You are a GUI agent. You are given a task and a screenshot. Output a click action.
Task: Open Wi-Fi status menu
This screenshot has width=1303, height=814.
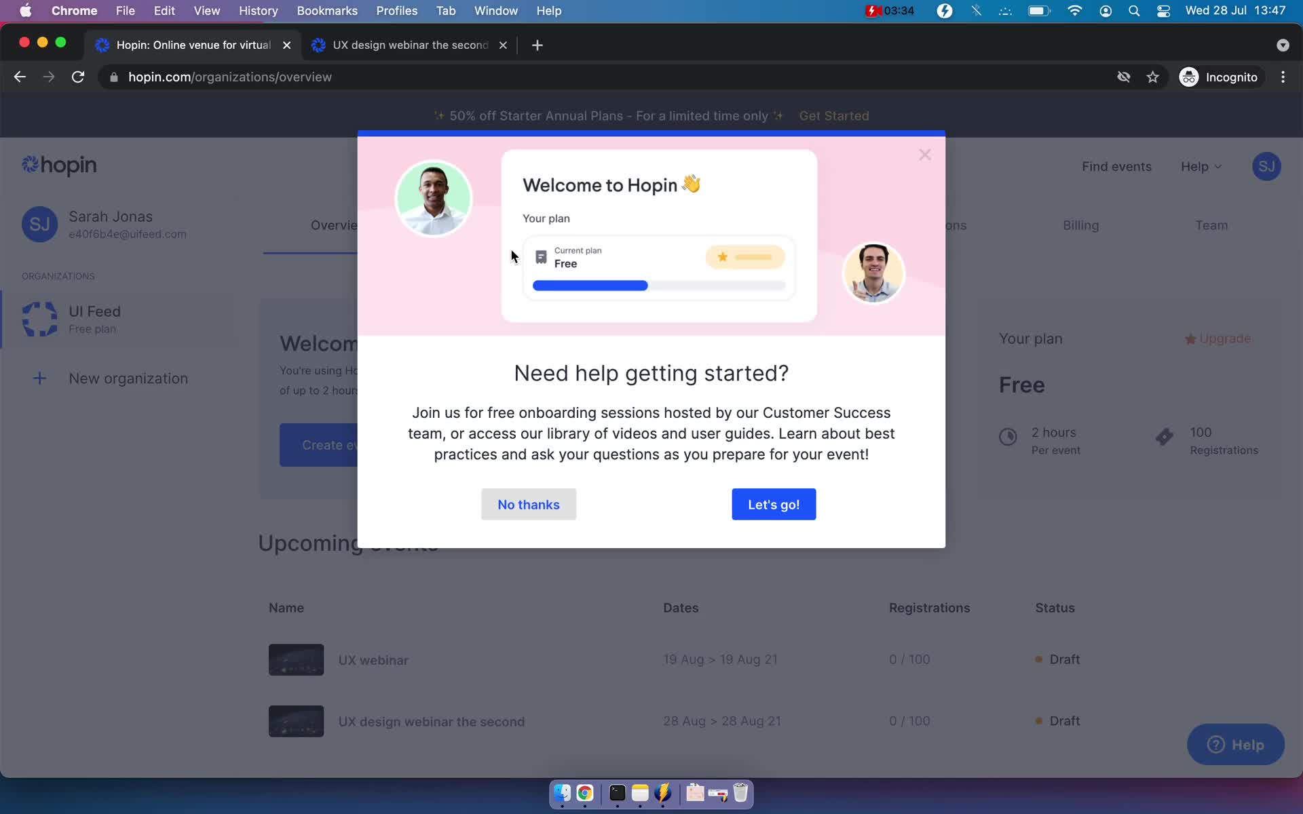1074,11
